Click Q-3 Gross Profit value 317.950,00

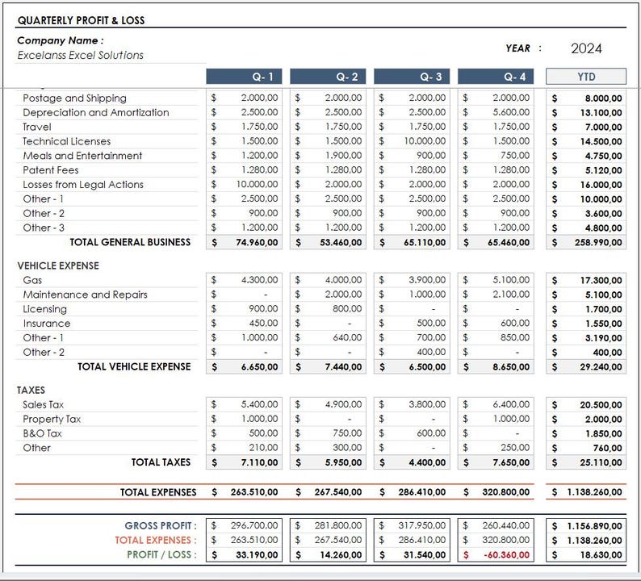(422, 525)
